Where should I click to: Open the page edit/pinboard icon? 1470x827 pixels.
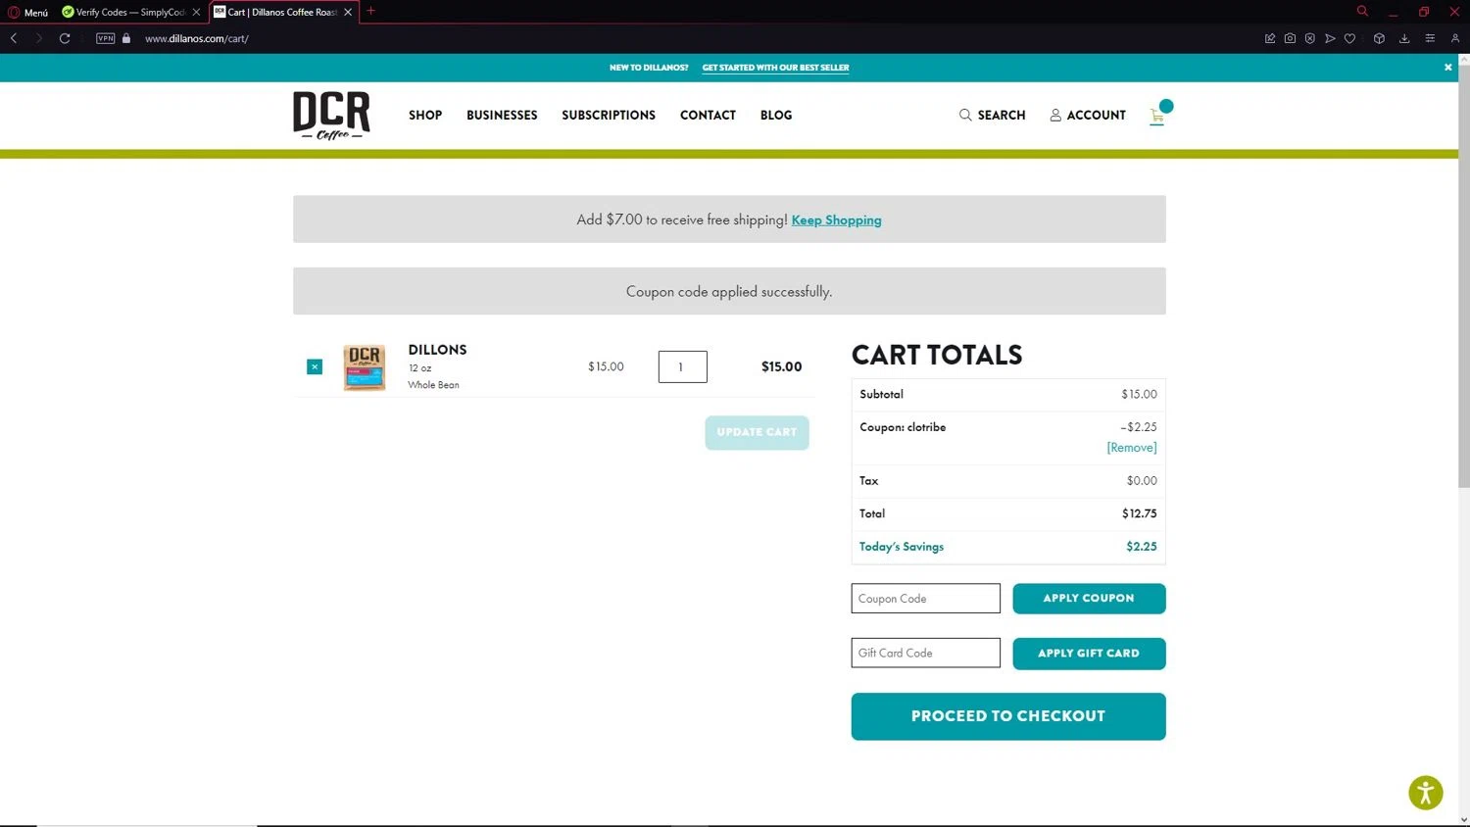(1270, 38)
